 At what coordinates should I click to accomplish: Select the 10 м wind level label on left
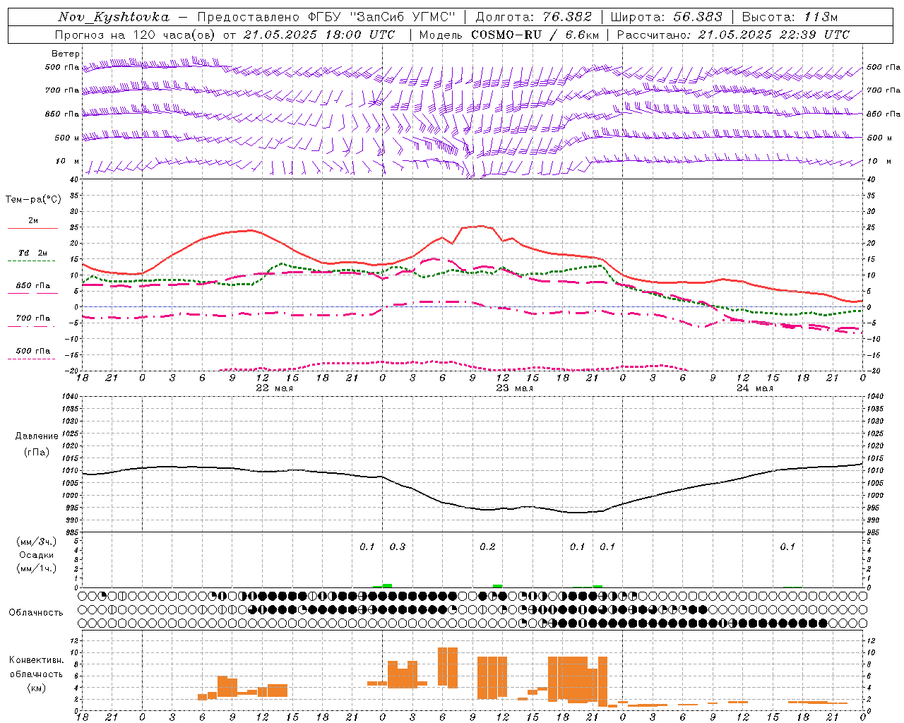pyautogui.click(x=67, y=162)
